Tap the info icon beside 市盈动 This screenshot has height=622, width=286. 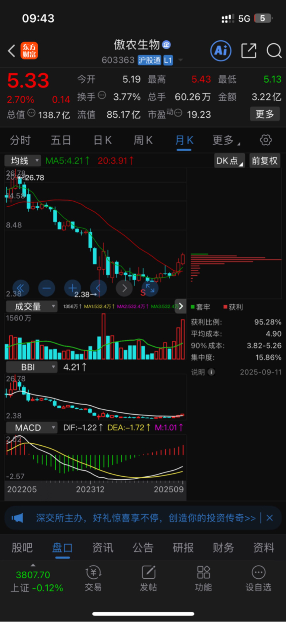click(x=178, y=113)
